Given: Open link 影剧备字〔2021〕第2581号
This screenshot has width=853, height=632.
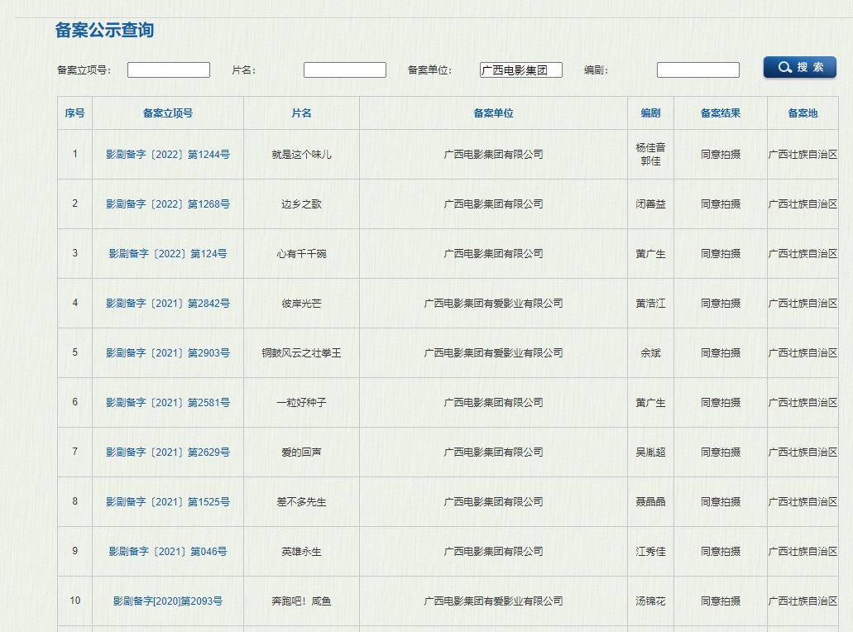Looking at the screenshot, I should coord(168,403).
